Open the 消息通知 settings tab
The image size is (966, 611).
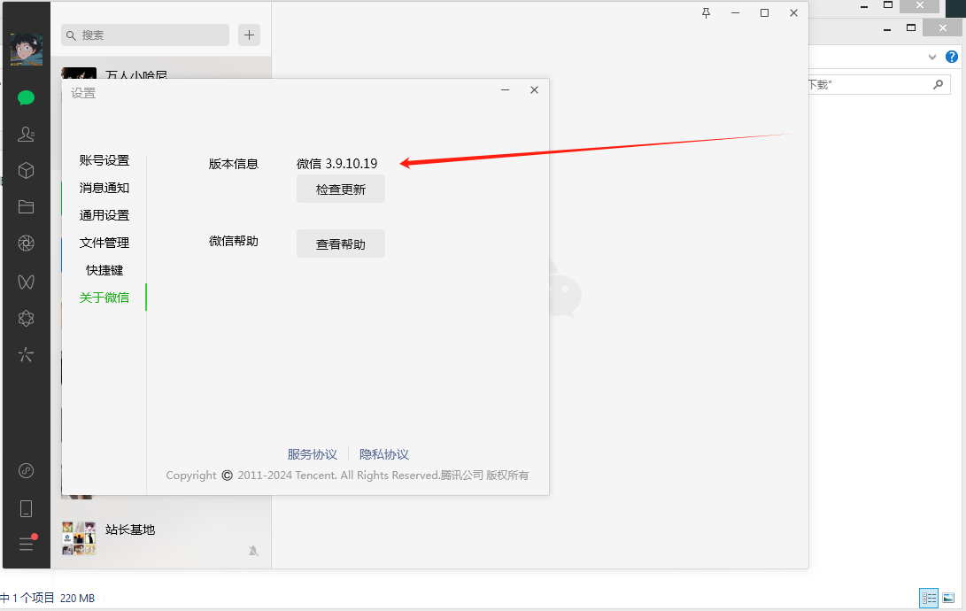coord(104,188)
